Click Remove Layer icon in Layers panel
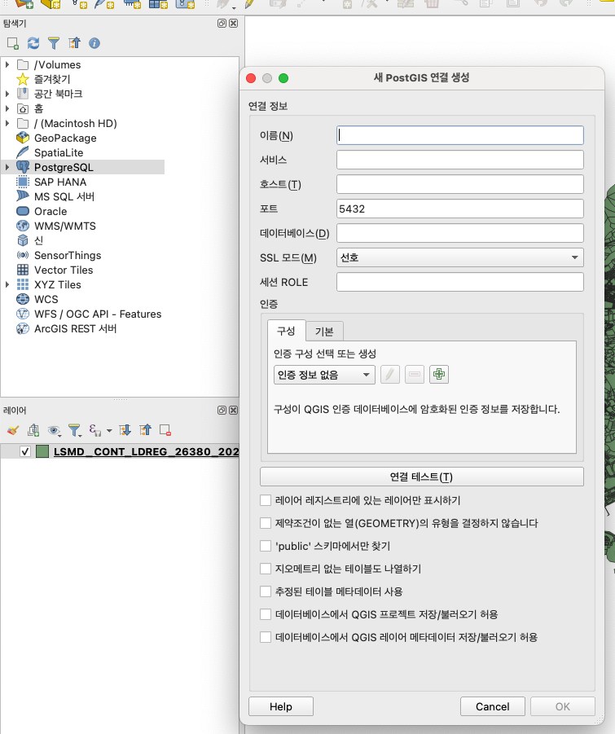The width and height of the screenshot is (615, 734). pyautogui.click(x=165, y=430)
